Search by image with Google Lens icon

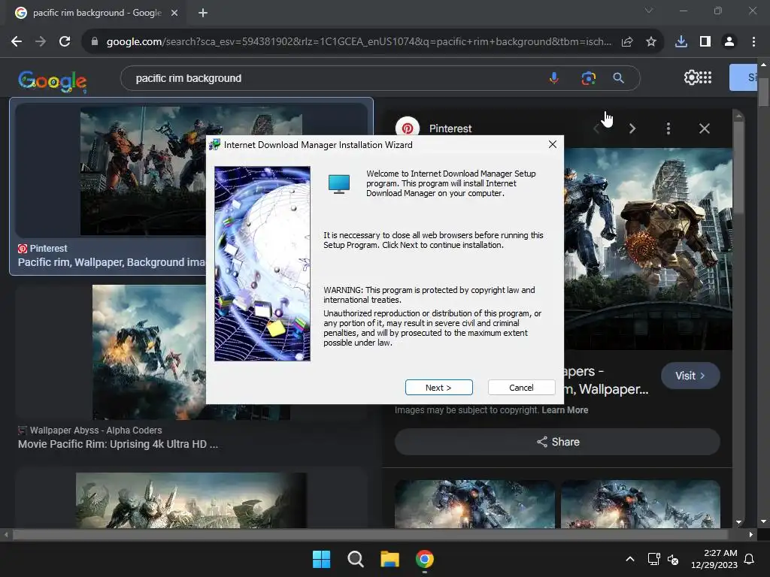tap(588, 78)
